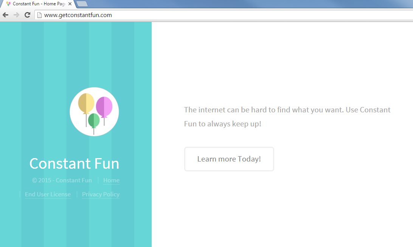Viewport: 413px width, 247px height.
Task: Close the Constant Fun browser tab
Action: [x=69, y=5]
